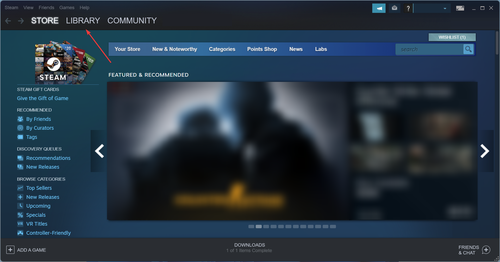Image resolution: width=500 pixels, height=262 pixels.
Task: Click the Controller-Friendly gamepad icon
Action: click(20, 233)
